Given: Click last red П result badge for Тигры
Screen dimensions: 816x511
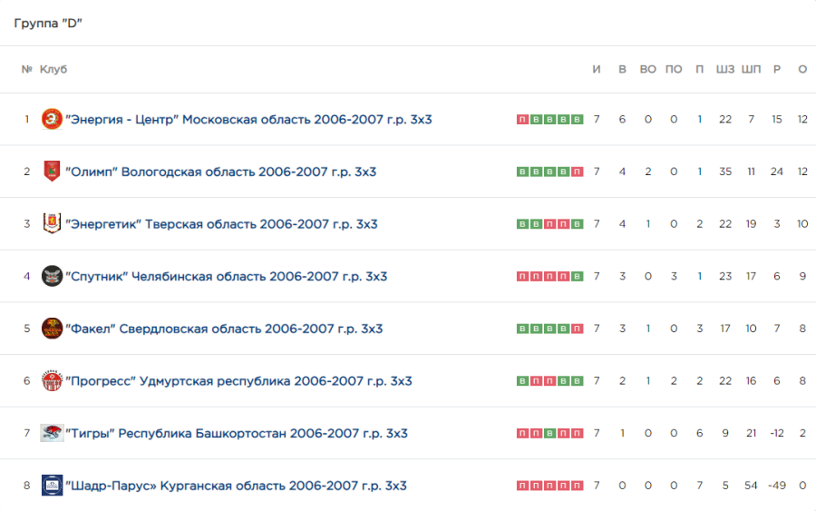Looking at the screenshot, I should 577,433.
